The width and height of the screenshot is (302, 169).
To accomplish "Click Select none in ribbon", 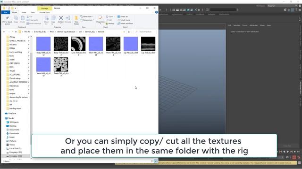I will [x=124, y=20].
